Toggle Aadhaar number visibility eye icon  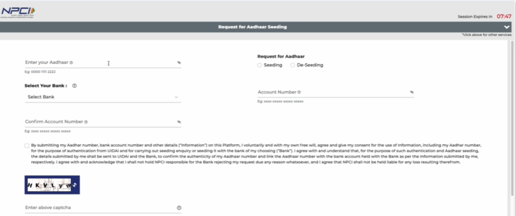(x=179, y=62)
